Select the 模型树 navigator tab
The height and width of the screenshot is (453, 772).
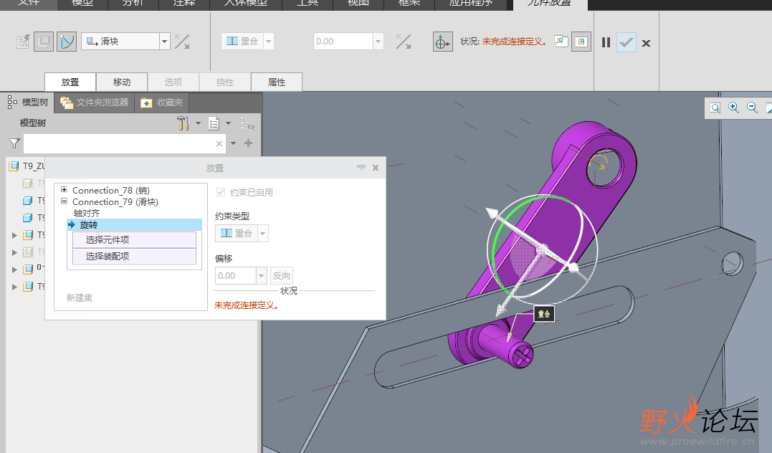click(x=28, y=102)
